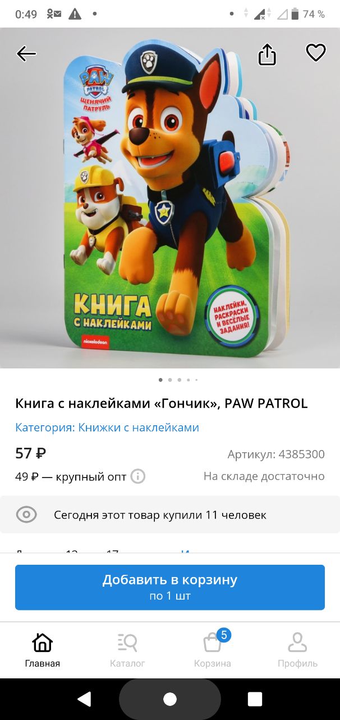The image size is (340, 720).
Task: Open the Корзина cart tab
Action: (213, 650)
